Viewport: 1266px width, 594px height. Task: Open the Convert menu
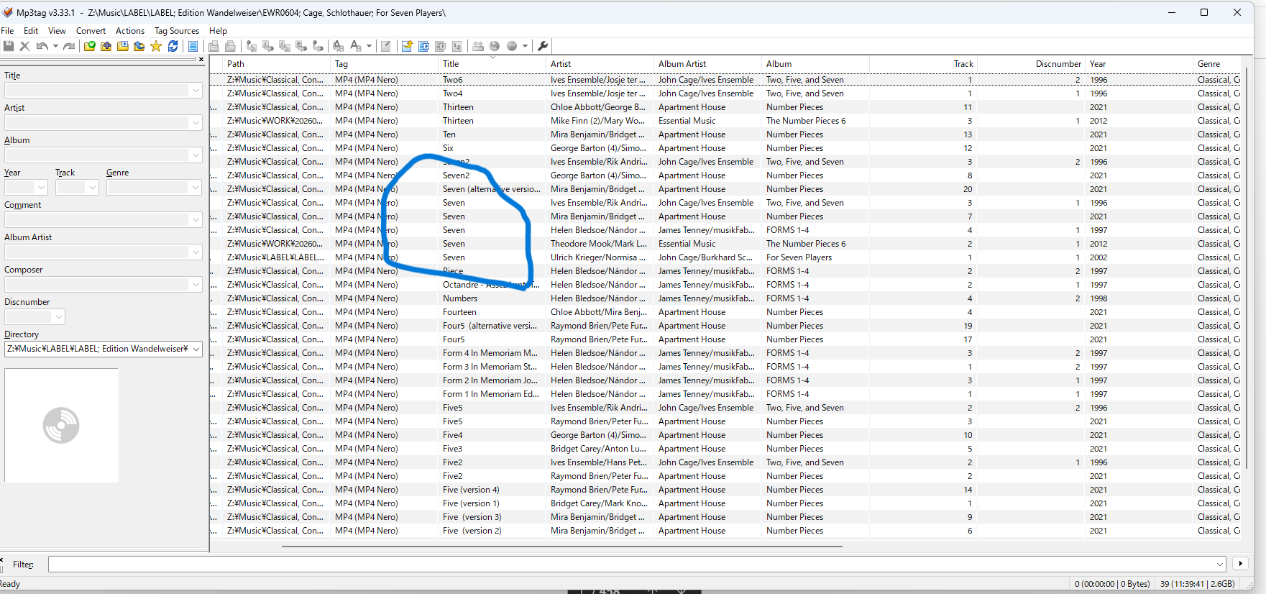tap(91, 31)
